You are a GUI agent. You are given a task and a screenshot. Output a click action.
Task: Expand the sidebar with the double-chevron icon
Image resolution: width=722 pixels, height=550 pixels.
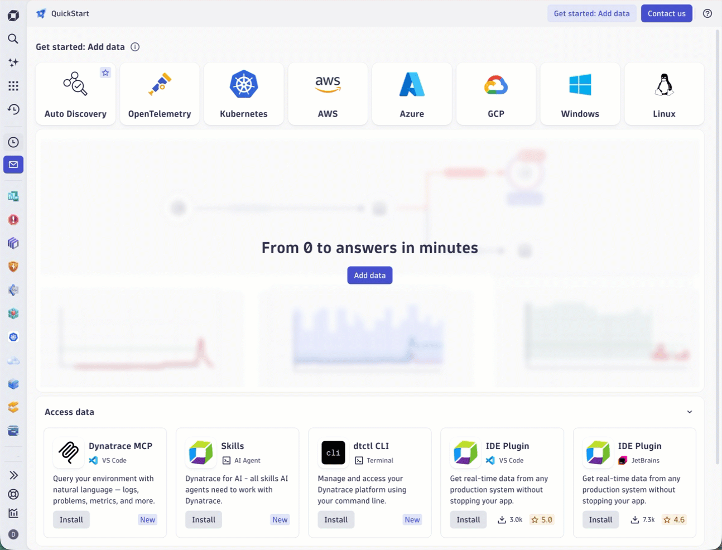tap(13, 475)
